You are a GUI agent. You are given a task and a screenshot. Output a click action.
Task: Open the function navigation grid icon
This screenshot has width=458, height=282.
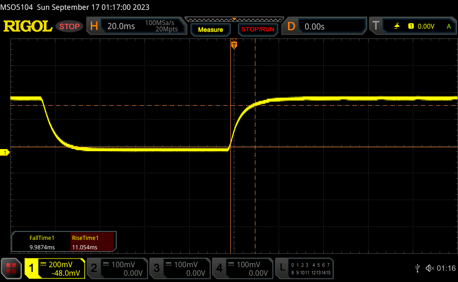[x=11, y=269]
